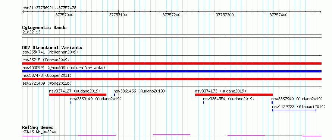Screen dimensions: 332x140
Task: Click the small blue nsv3361466 marker
Action: coord(114,95)
